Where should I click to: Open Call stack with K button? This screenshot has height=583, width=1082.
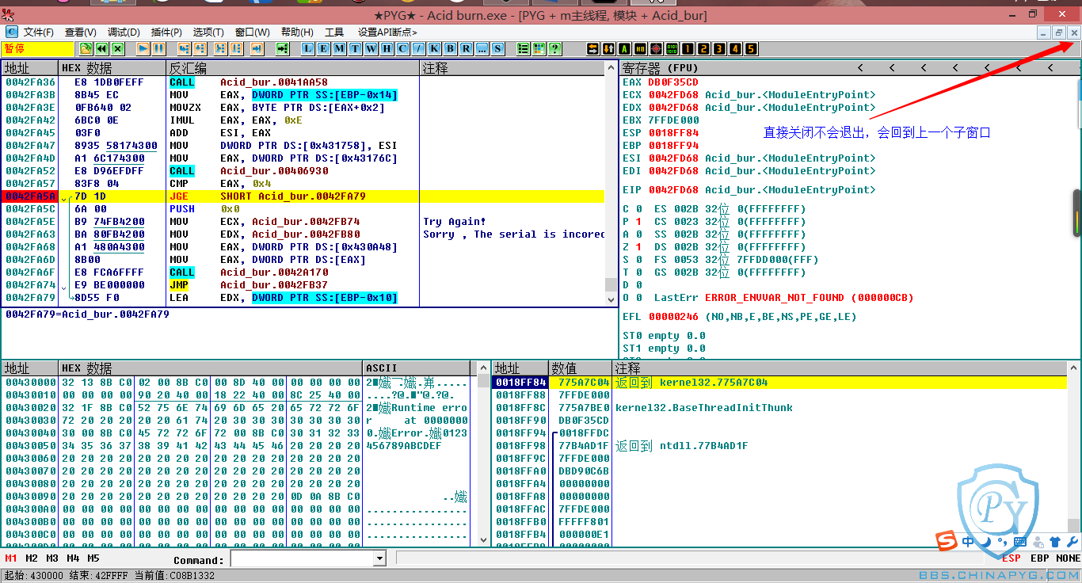[434, 48]
